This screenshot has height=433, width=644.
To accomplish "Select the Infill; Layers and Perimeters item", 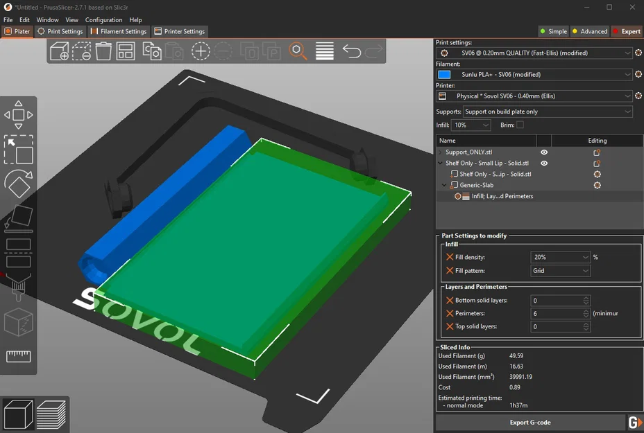I will (502, 196).
